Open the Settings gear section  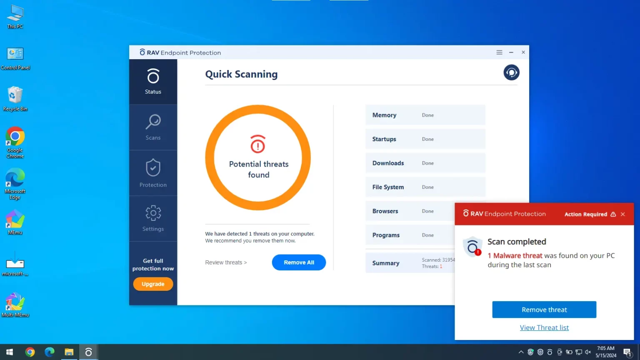[153, 218]
